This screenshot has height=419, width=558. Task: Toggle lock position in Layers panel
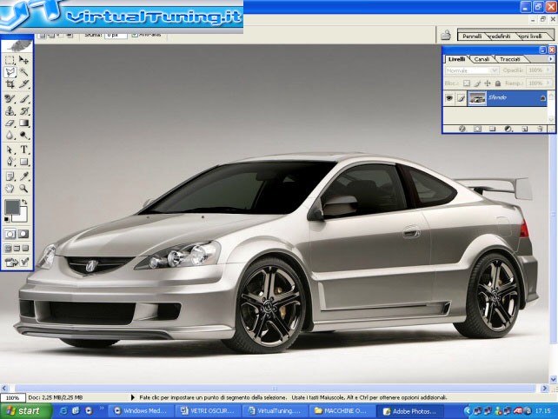pyautogui.click(x=488, y=83)
